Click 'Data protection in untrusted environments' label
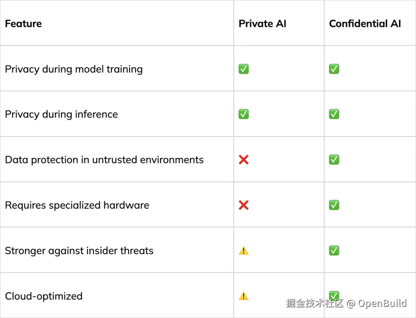This screenshot has height=318, width=416. click(x=104, y=160)
